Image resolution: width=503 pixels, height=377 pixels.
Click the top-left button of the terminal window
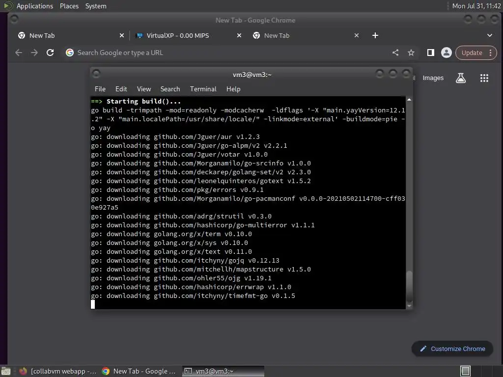point(96,74)
